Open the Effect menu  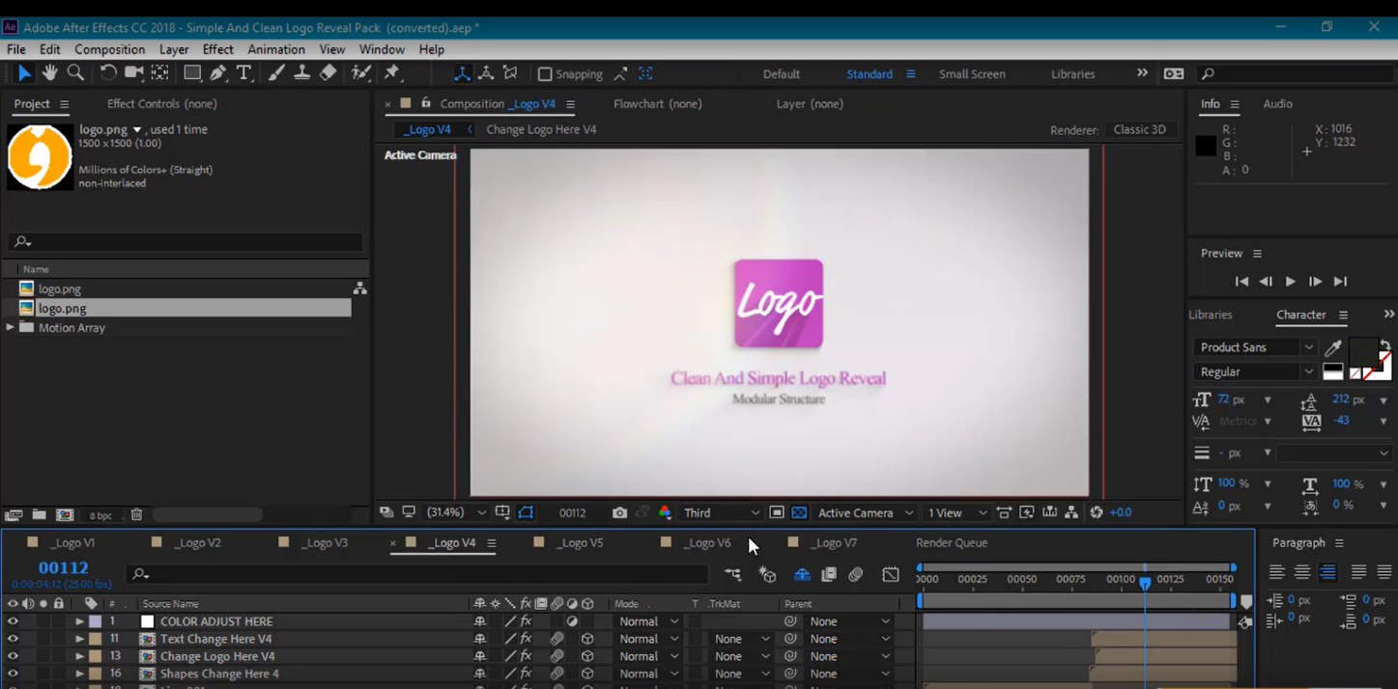tap(217, 49)
